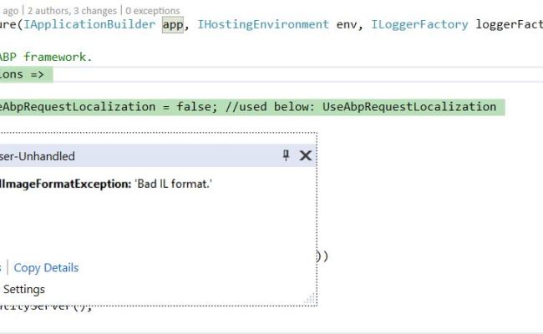Click the IApplicationBuilder type name
The image size is (543, 334).
(89, 24)
